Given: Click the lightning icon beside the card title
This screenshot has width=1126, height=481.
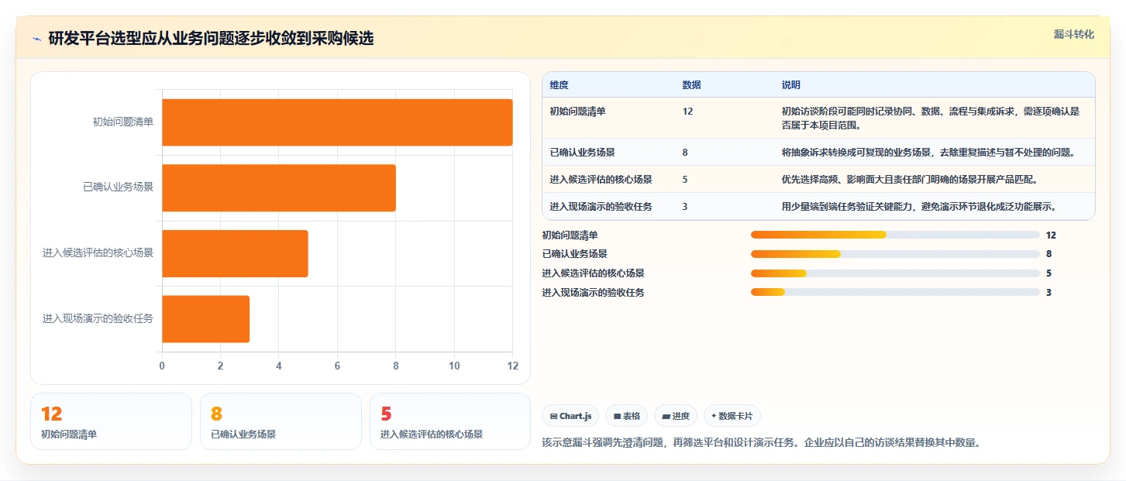Looking at the screenshot, I should tap(37, 39).
